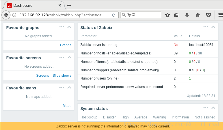Bookmark this page with the star icon
The image size is (223, 130).
click(168, 15)
